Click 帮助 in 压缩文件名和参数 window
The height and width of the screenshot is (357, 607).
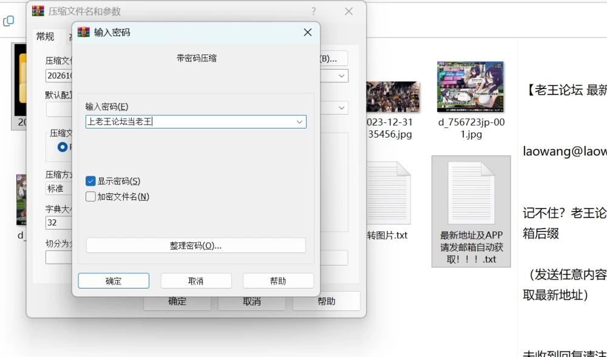327,301
